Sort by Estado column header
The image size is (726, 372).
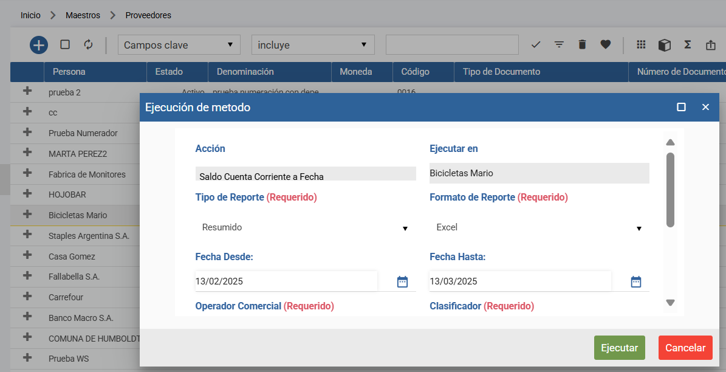[x=177, y=72]
